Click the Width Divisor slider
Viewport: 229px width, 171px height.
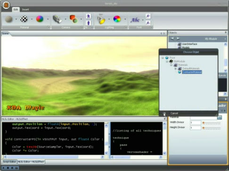coord(212,123)
